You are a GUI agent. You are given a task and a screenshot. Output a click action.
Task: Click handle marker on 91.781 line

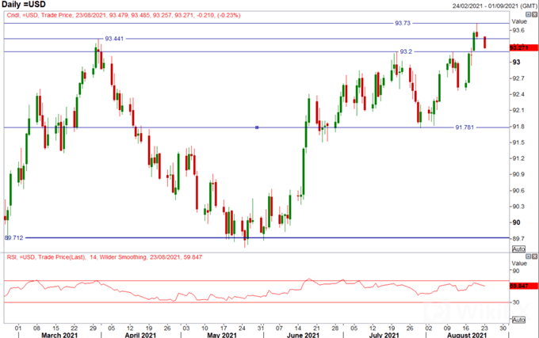click(257, 127)
